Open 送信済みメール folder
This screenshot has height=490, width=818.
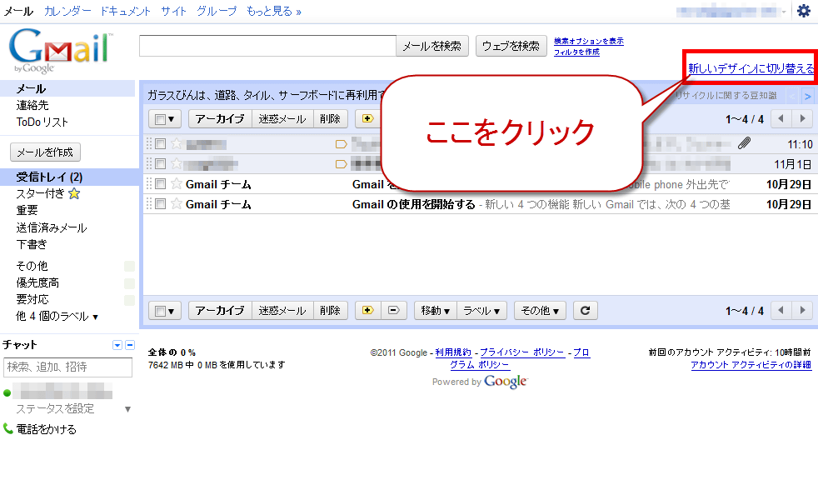(x=51, y=227)
